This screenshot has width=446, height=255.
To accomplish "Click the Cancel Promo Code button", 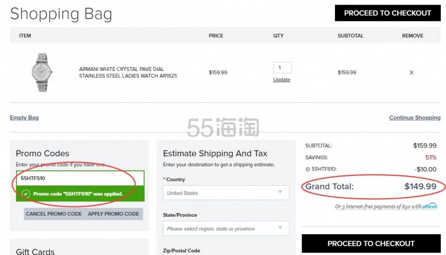I will click(x=54, y=214).
